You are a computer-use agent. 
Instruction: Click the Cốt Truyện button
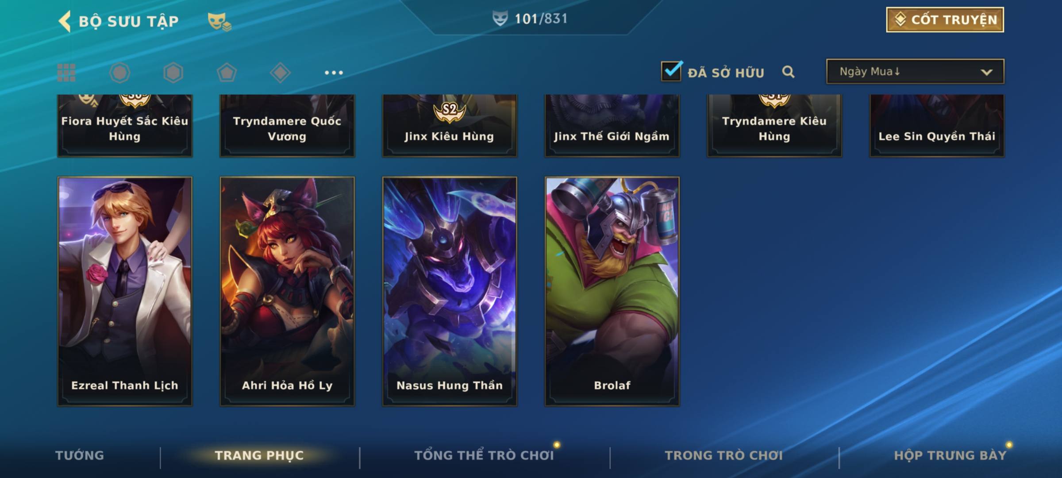(945, 19)
